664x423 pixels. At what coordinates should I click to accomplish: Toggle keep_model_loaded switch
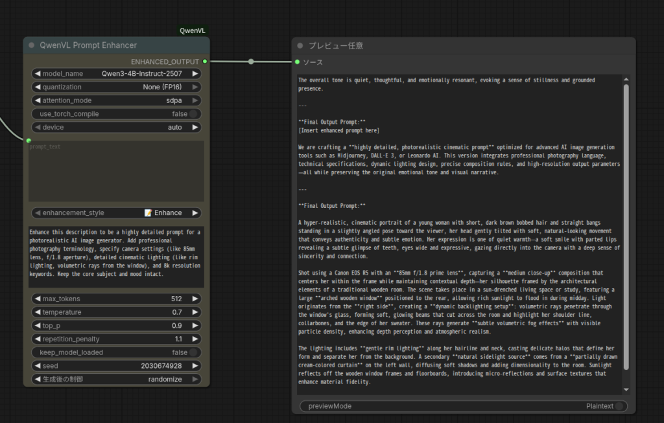tap(193, 352)
